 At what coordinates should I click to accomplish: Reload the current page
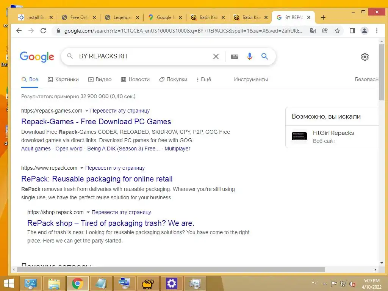coord(43,31)
